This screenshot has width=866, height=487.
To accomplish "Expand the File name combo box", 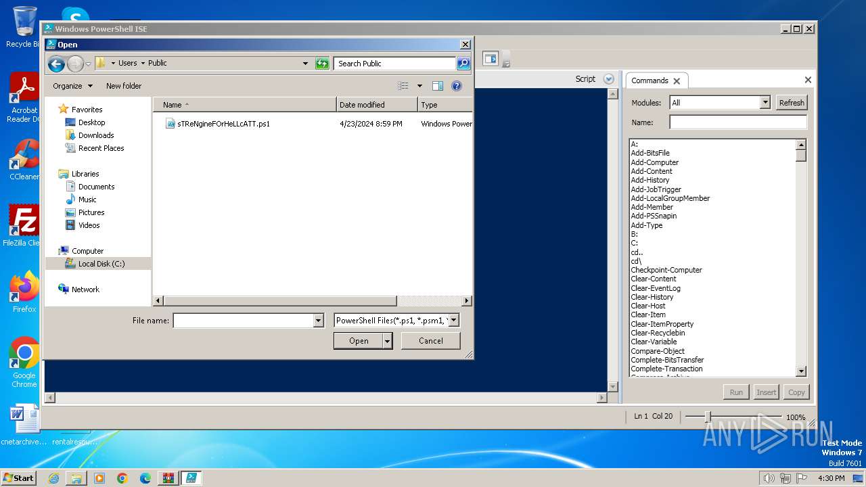I will click(319, 321).
